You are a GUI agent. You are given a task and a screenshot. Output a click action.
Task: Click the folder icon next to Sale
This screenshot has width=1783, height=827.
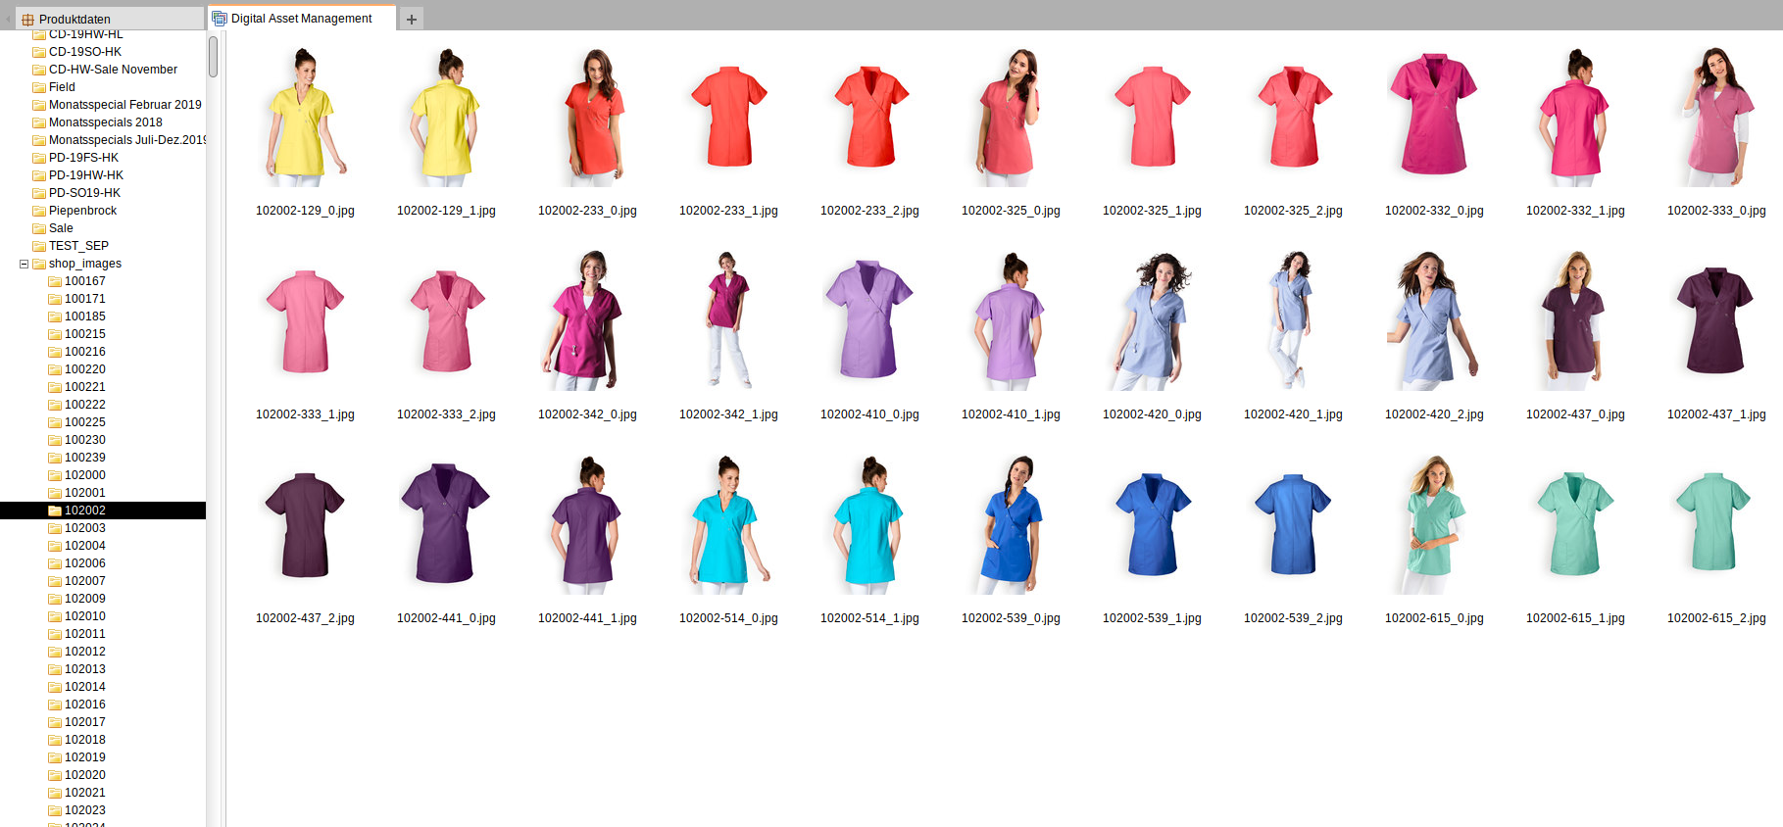click(39, 228)
